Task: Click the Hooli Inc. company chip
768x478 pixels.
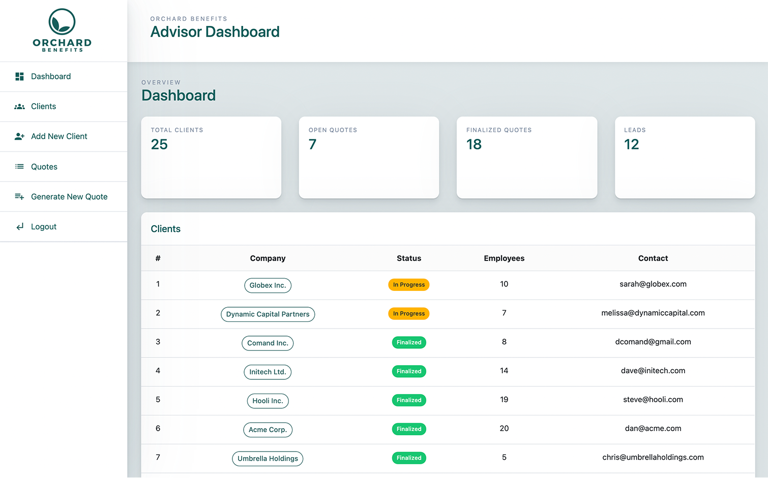Action: [x=268, y=401]
